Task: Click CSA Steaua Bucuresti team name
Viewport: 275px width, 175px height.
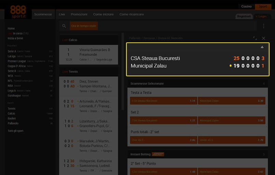Action: pyautogui.click(x=155, y=58)
